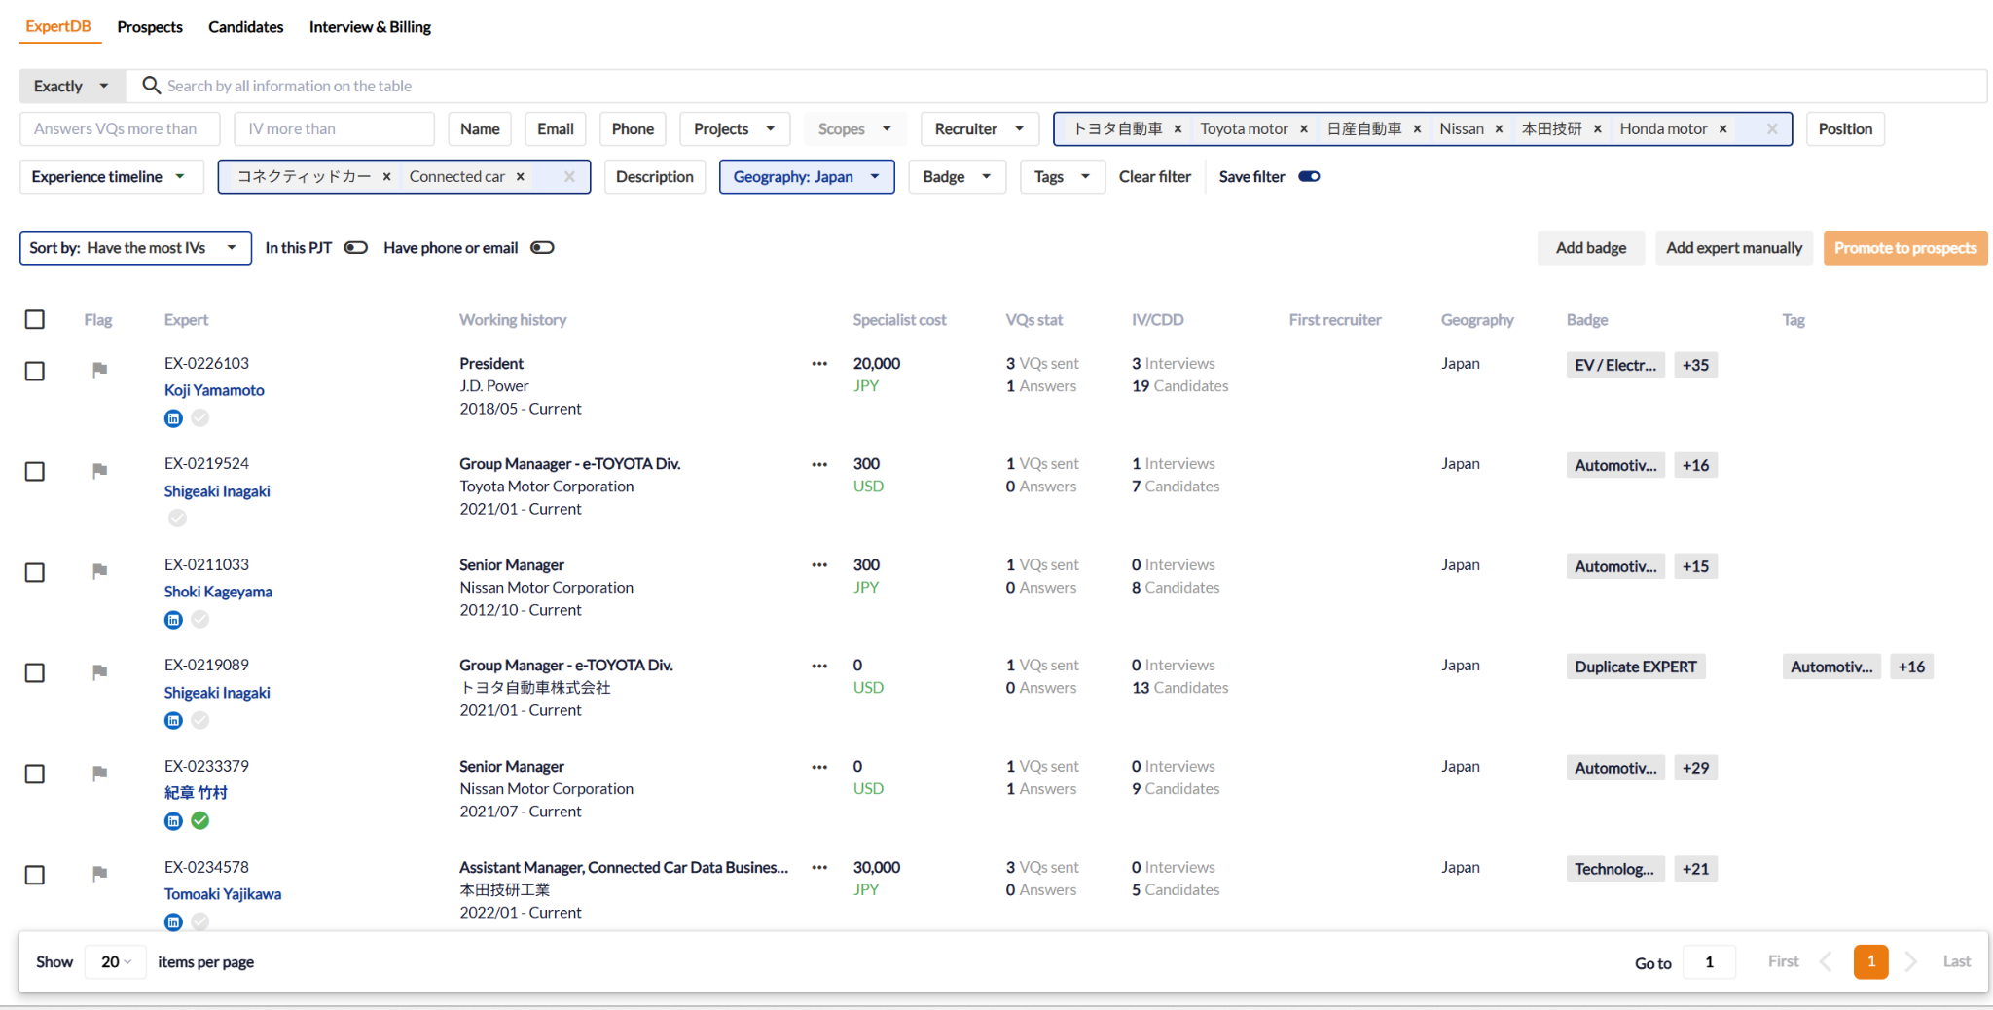Remove the Honda motor company chip

tap(1722, 129)
